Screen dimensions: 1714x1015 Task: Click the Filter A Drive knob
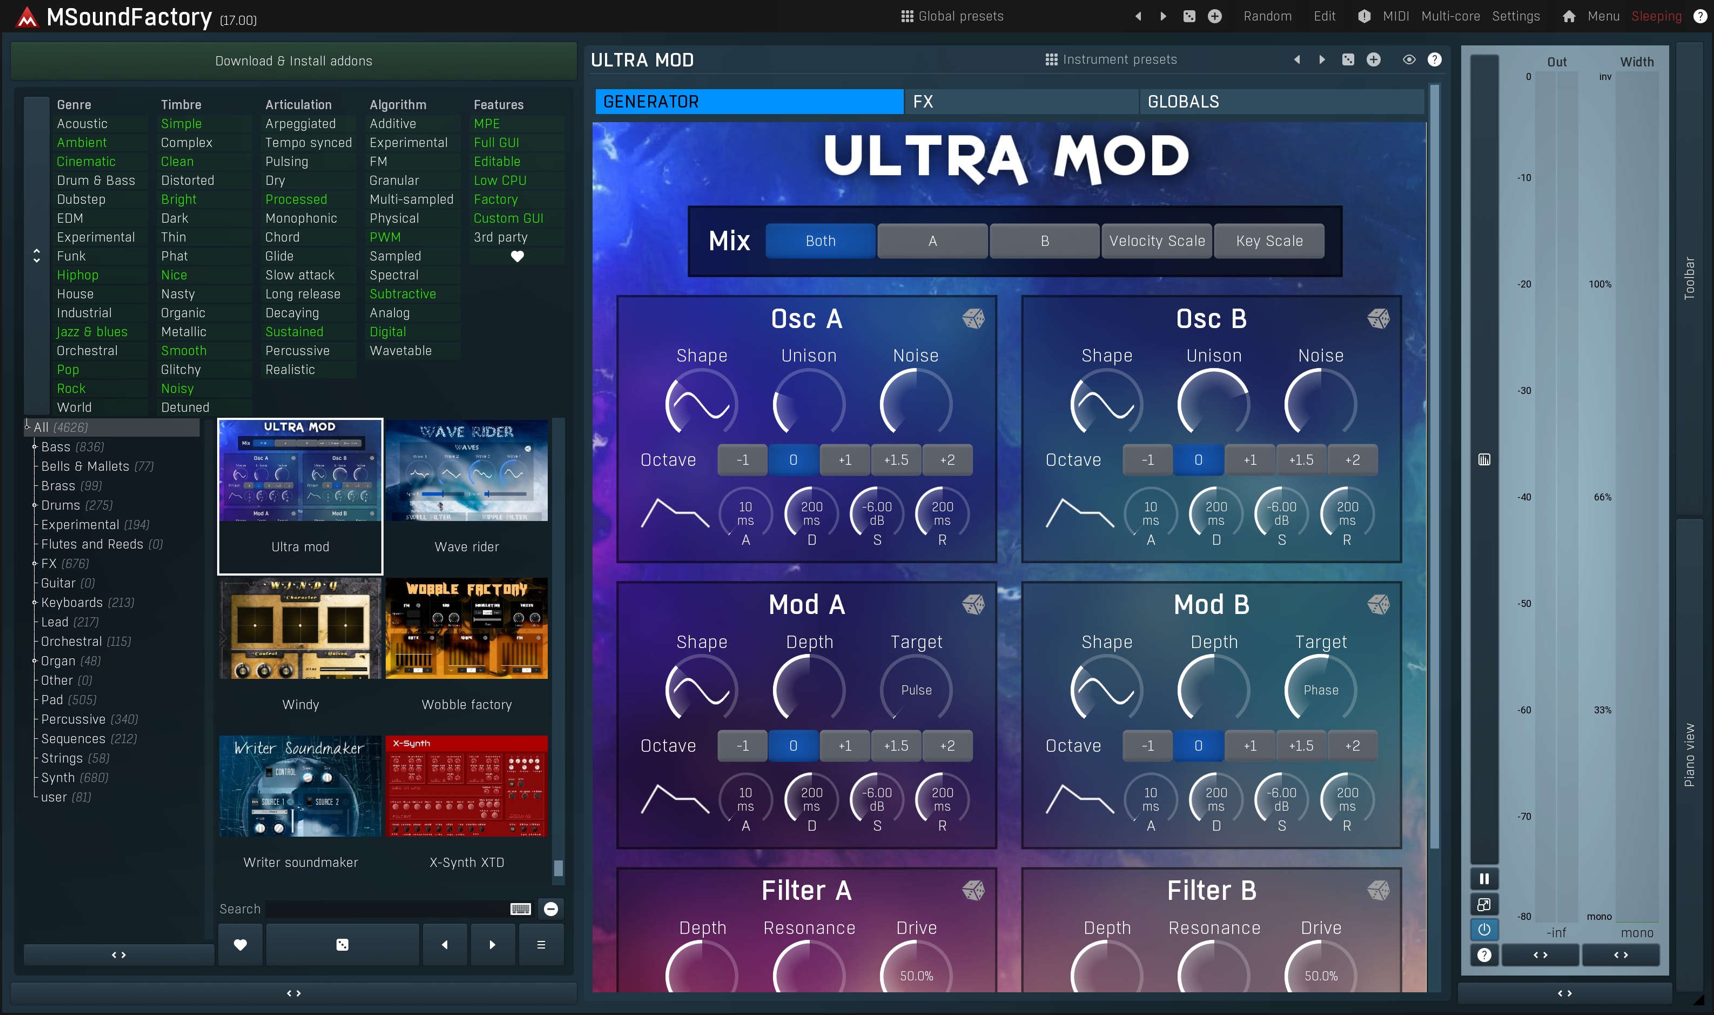pyautogui.click(x=916, y=974)
